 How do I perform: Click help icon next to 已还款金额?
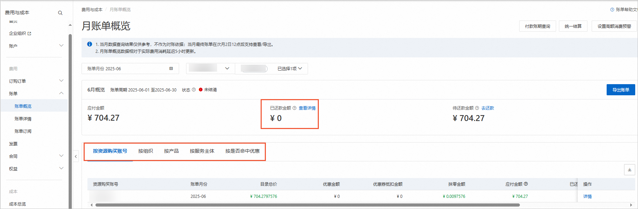[294, 108]
